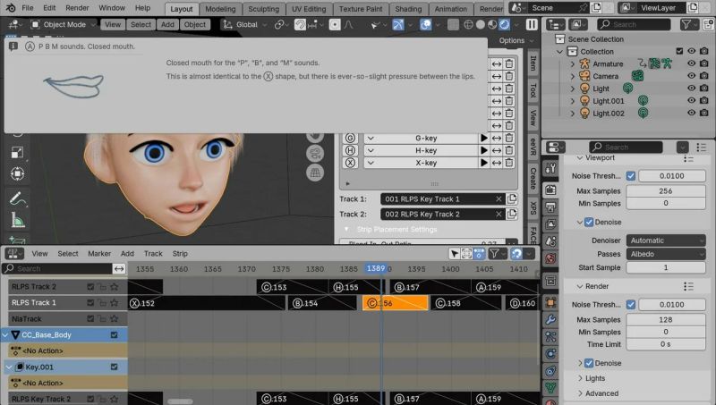Click the circled X phoneme icon
This screenshot has height=405, width=716.
pos(350,163)
